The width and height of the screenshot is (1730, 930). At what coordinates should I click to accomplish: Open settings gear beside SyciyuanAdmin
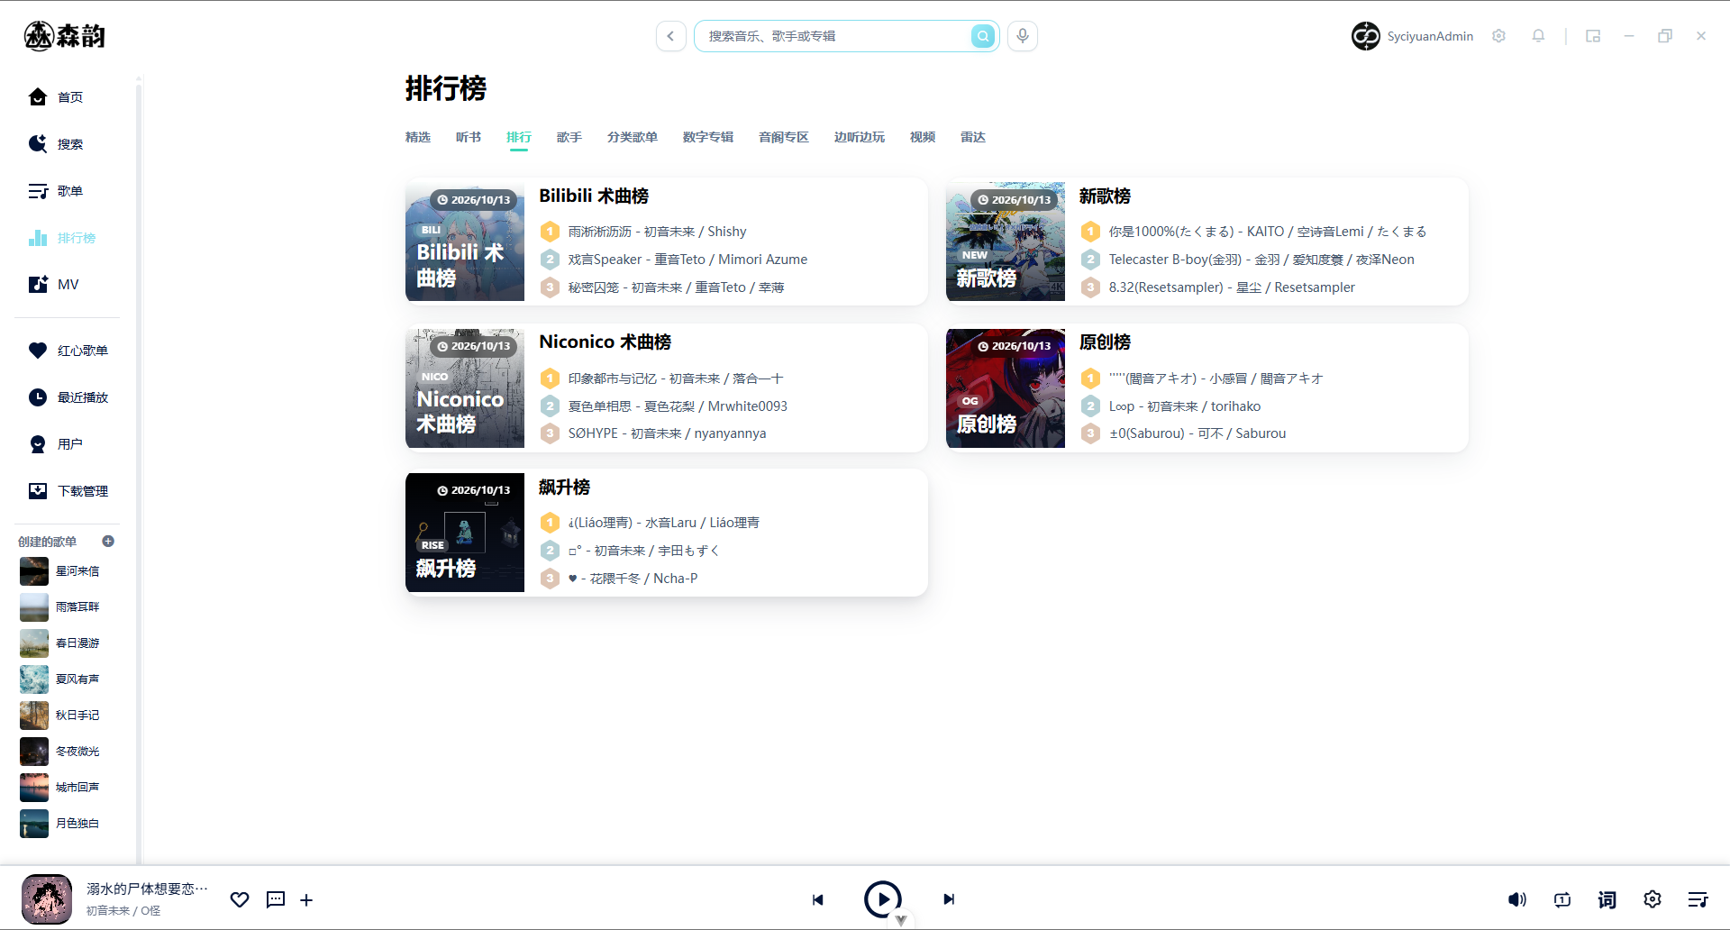coord(1499,36)
